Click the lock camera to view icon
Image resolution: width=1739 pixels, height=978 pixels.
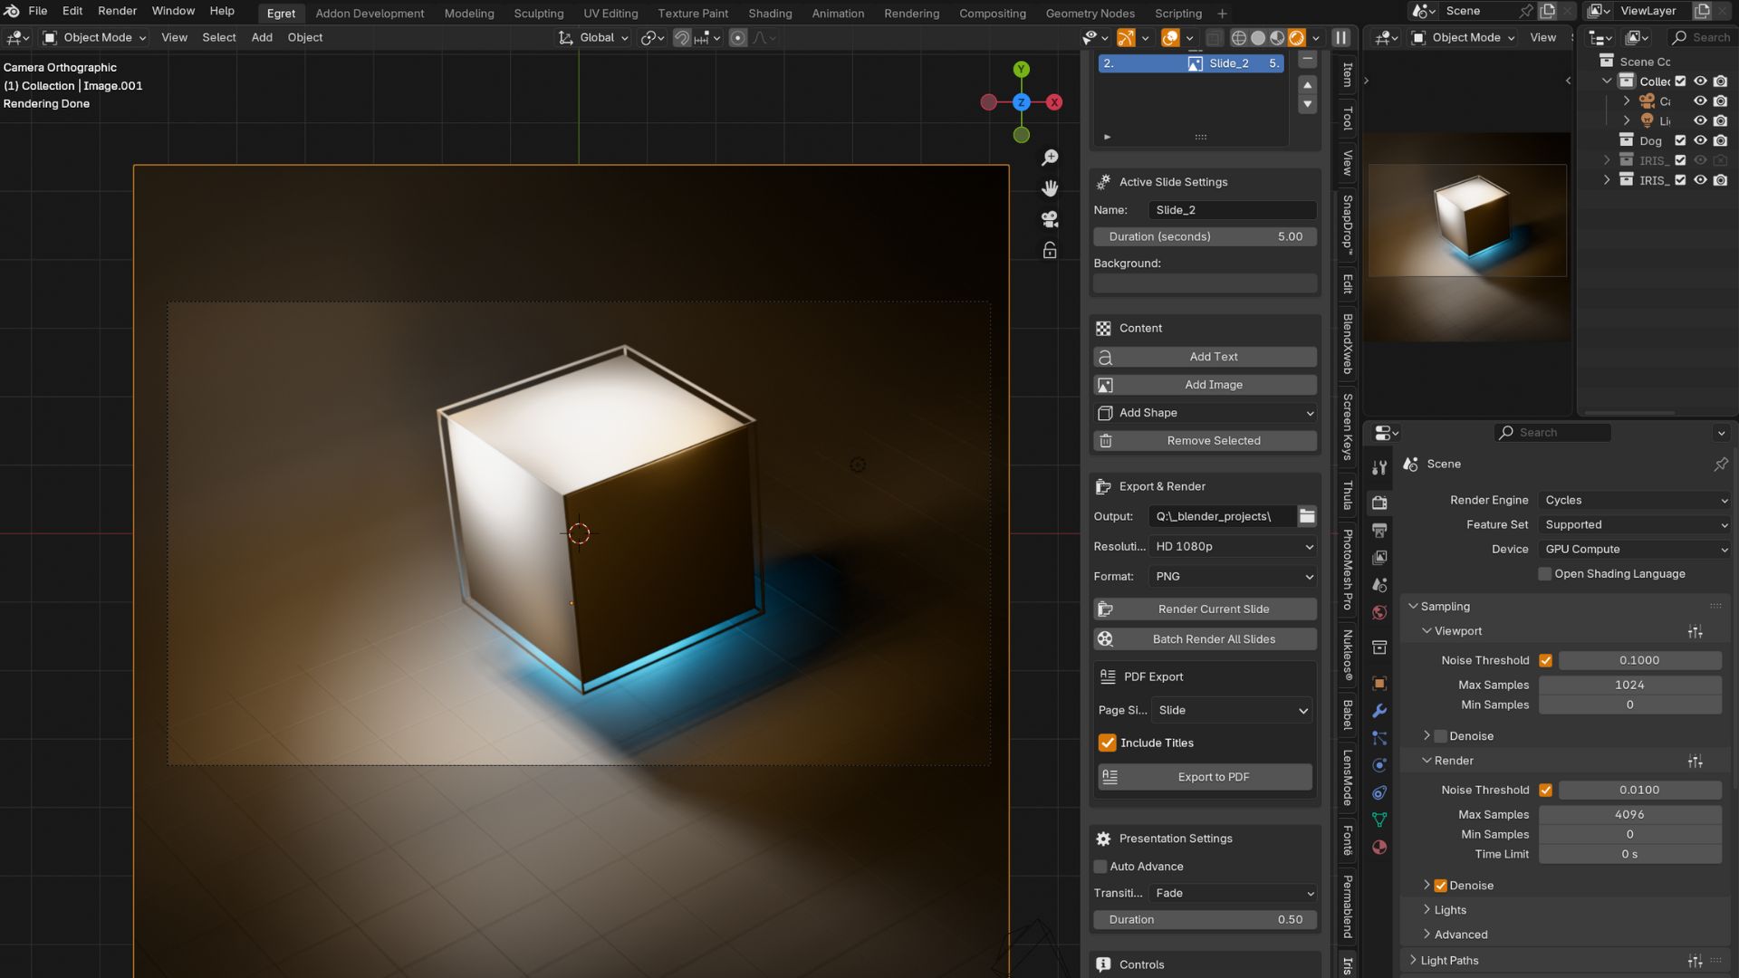[x=1050, y=250]
